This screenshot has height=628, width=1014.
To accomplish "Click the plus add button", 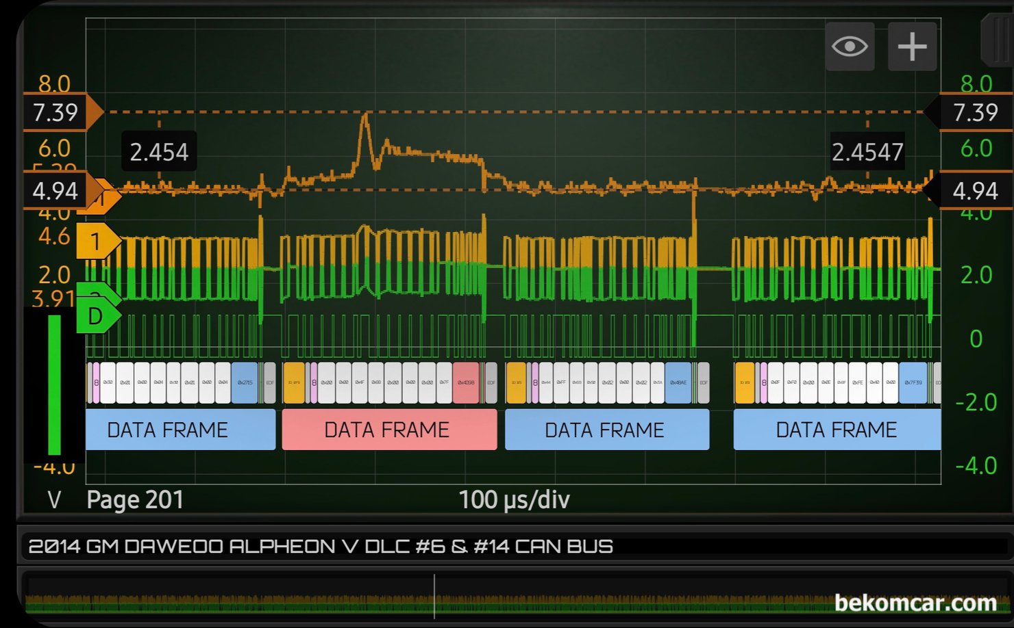I will (x=912, y=47).
